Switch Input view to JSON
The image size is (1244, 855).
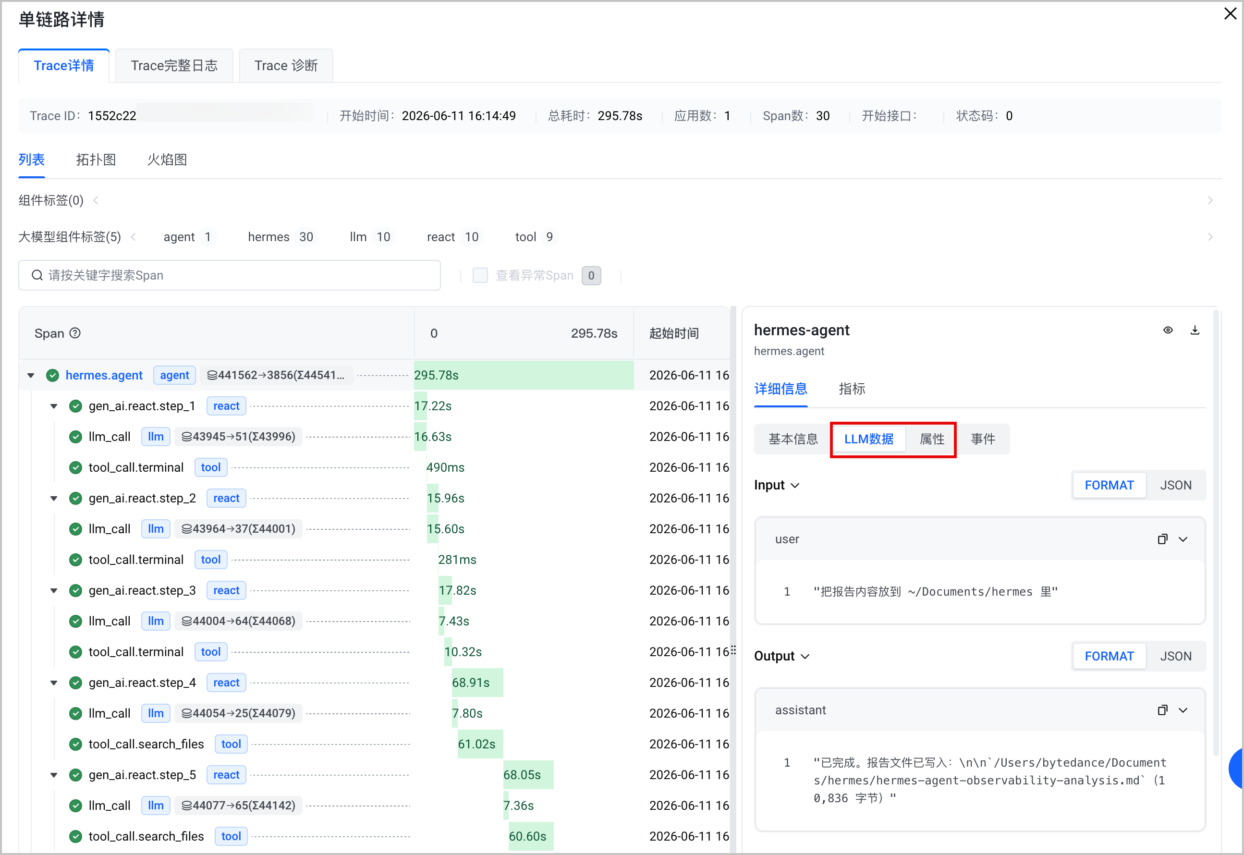(x=1175, y=485)
